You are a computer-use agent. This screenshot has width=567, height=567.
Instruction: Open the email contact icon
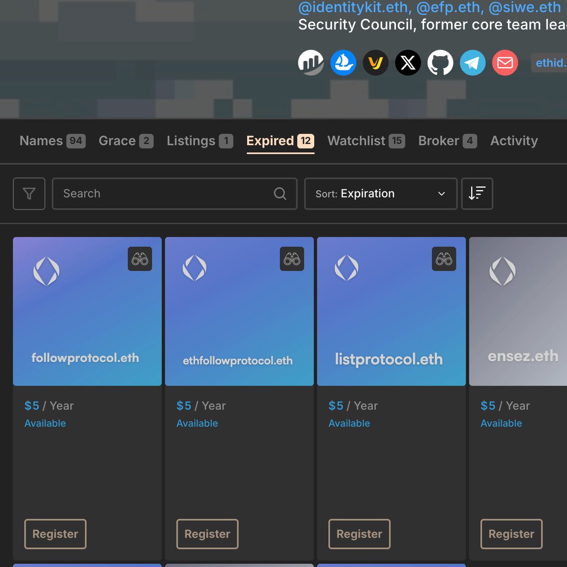tap(505, 62)
